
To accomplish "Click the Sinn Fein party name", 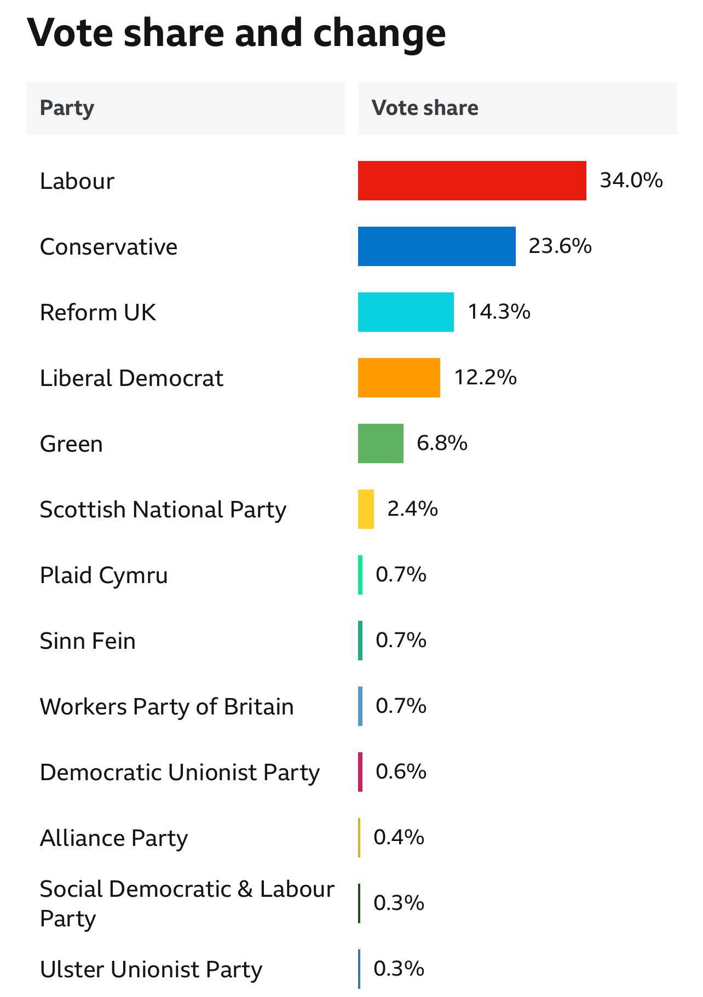I will (x=88, y=641).
